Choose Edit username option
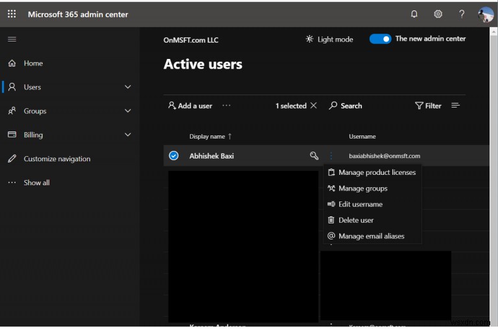This screenshot has width=498, height=329. coord(373,204)
